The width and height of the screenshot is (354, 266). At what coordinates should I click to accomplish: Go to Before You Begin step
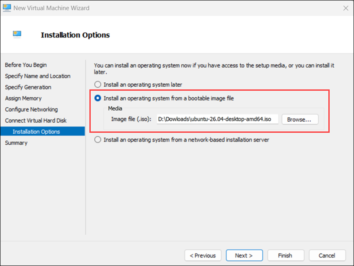[x=26, y=65]
